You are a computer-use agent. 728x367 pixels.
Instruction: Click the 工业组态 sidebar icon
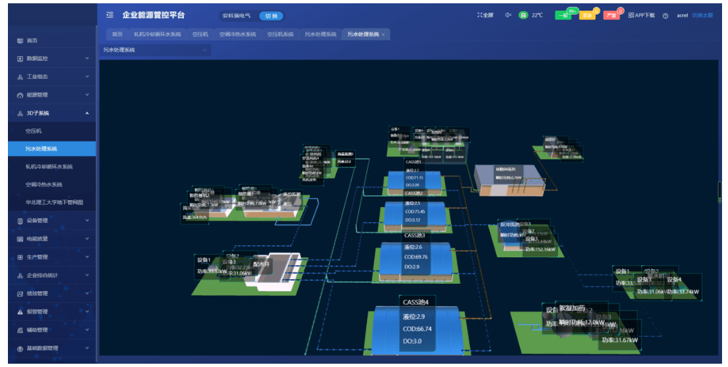pos(20,77)
